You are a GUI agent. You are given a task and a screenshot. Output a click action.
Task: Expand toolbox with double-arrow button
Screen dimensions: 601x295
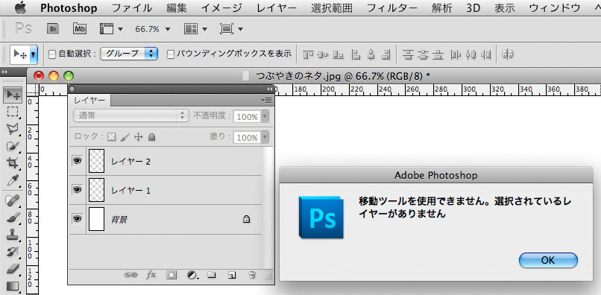click(4, 72)
